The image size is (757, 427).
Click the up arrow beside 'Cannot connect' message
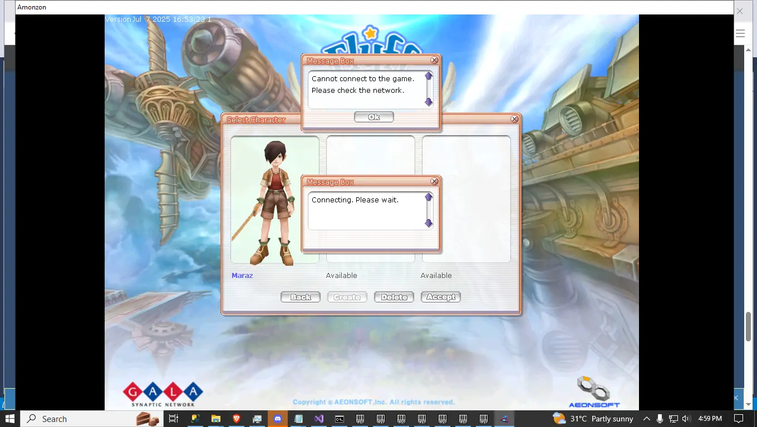tap(429, 76)
